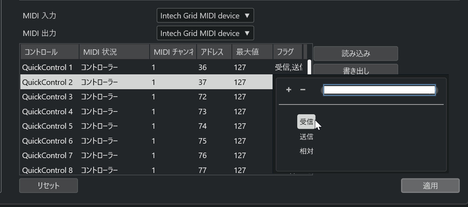The width and height of the screenshot is (468, 207).
Task: Click the コントロール column header
Action: [49, 52]
